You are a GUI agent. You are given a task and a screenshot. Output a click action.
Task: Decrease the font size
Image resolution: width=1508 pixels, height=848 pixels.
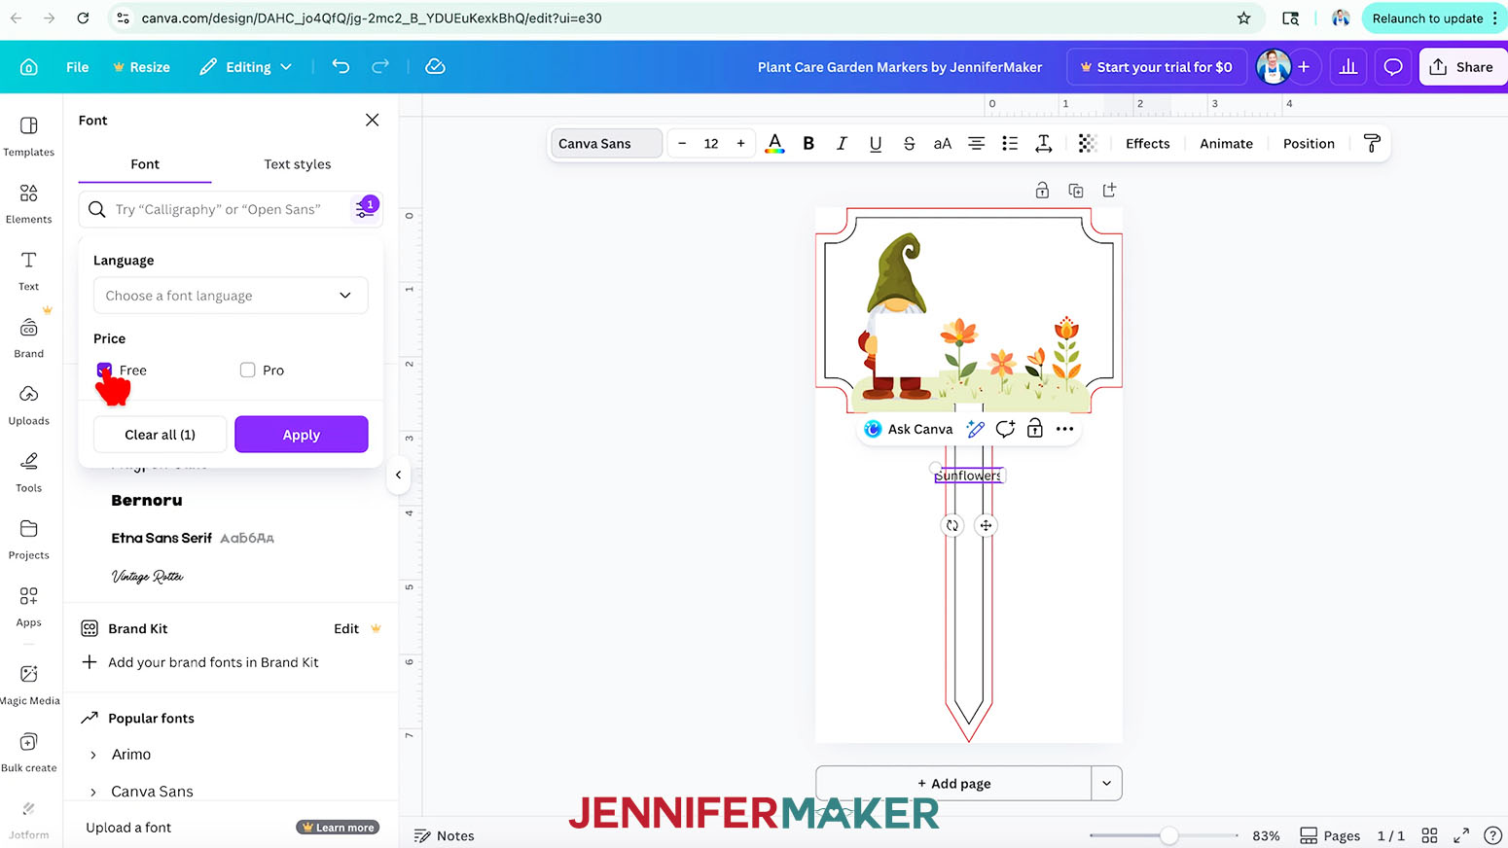(x=682, y=143)
